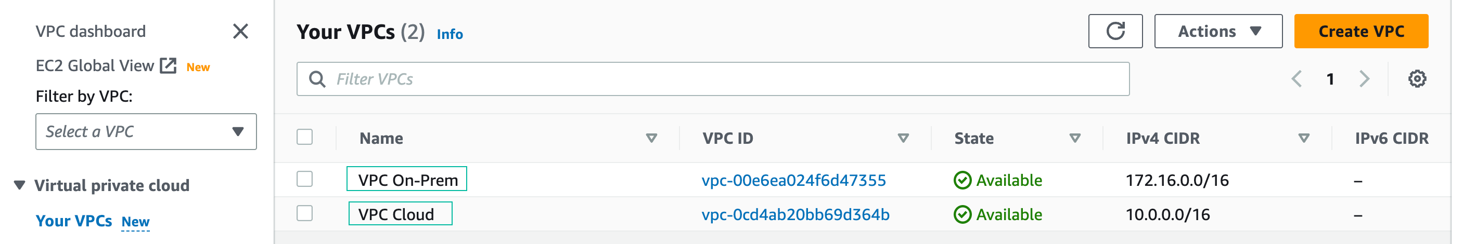Screen dimensions: 1463x244
Task: Open the Actions dropdown menu
Action: [1217, 31]
